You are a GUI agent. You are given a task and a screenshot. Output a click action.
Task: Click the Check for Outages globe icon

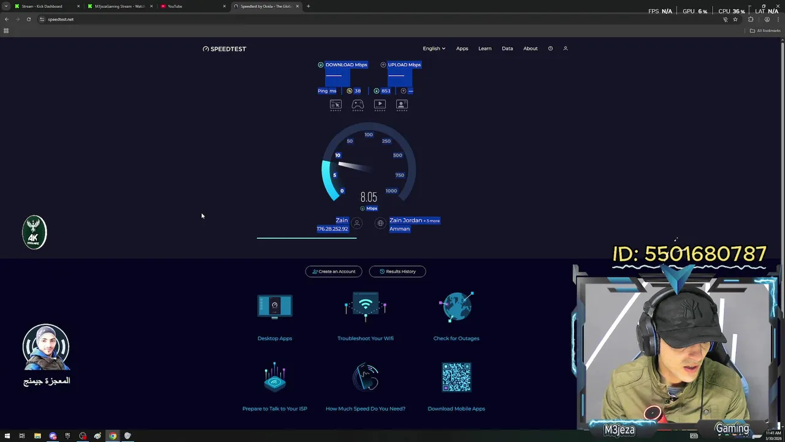[456, 307]
